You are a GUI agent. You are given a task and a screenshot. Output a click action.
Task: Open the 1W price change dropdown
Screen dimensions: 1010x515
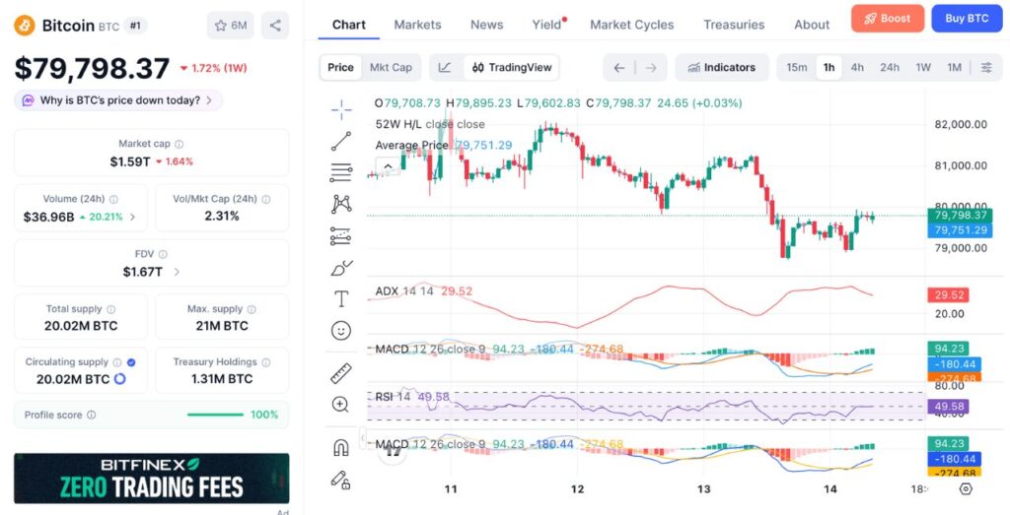[x=213, y=68]
